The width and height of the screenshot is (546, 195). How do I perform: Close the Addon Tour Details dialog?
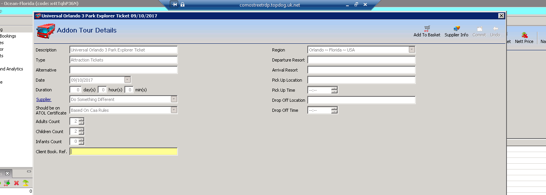[501, 16]
